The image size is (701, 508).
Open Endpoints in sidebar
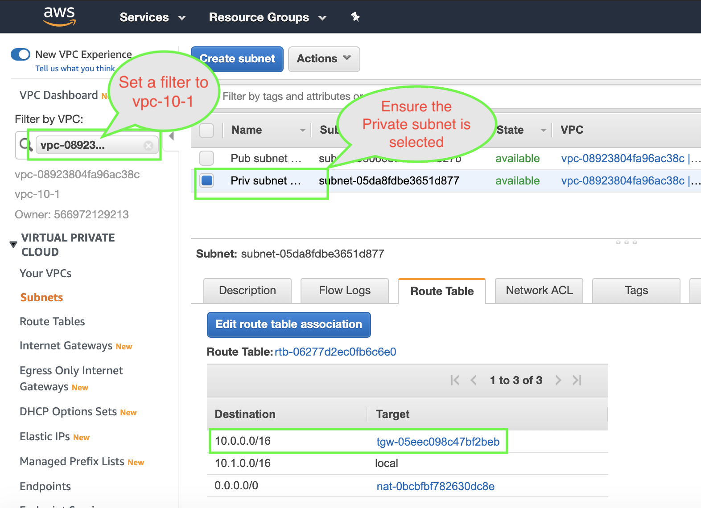pyautogui.click(x=45, y=487)
